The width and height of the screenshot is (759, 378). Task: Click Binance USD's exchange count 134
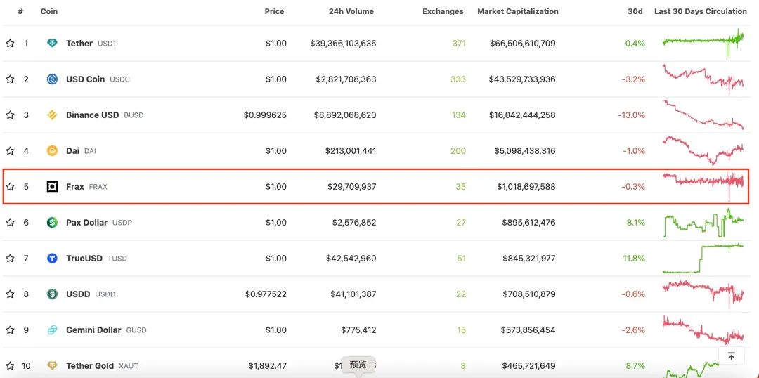(x=459, y=115)
